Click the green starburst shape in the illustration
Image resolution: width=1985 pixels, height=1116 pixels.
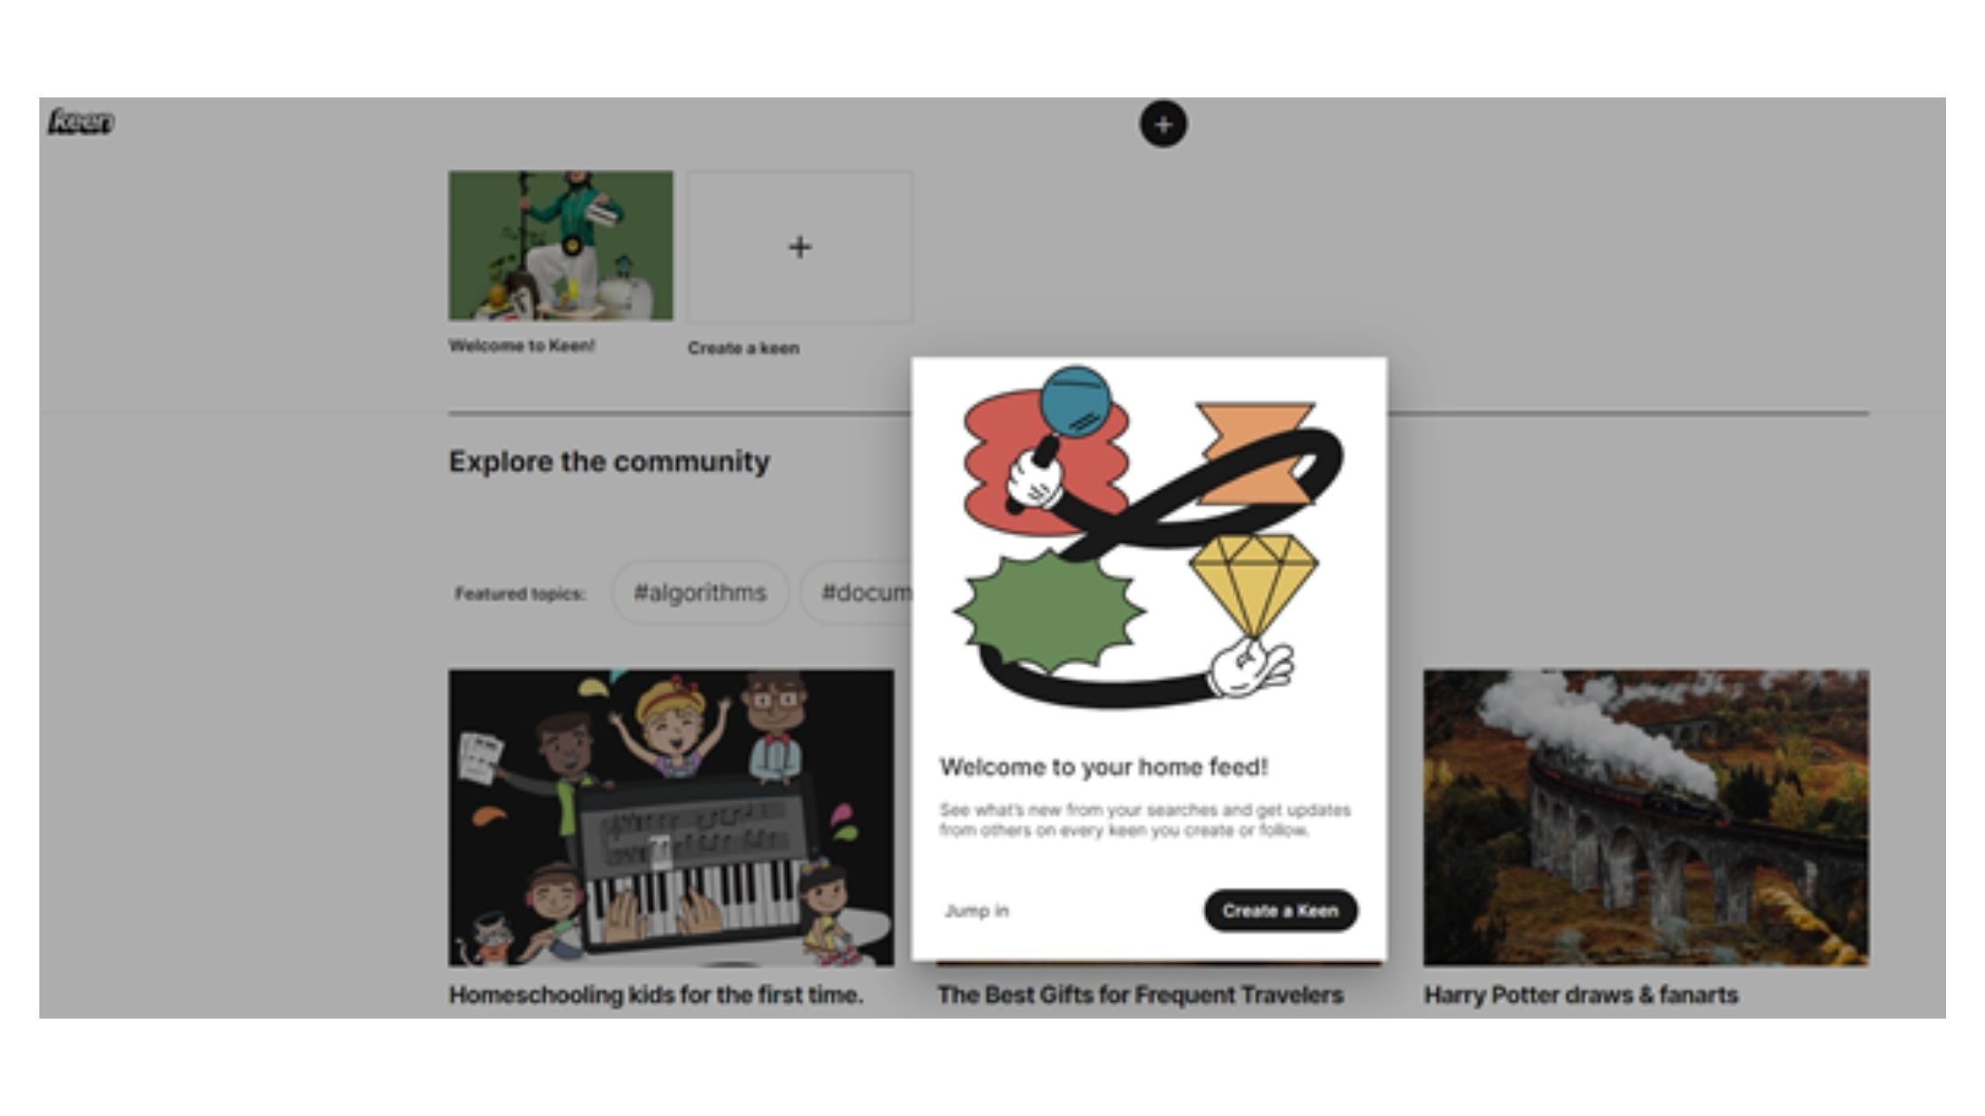point(1049,613)
